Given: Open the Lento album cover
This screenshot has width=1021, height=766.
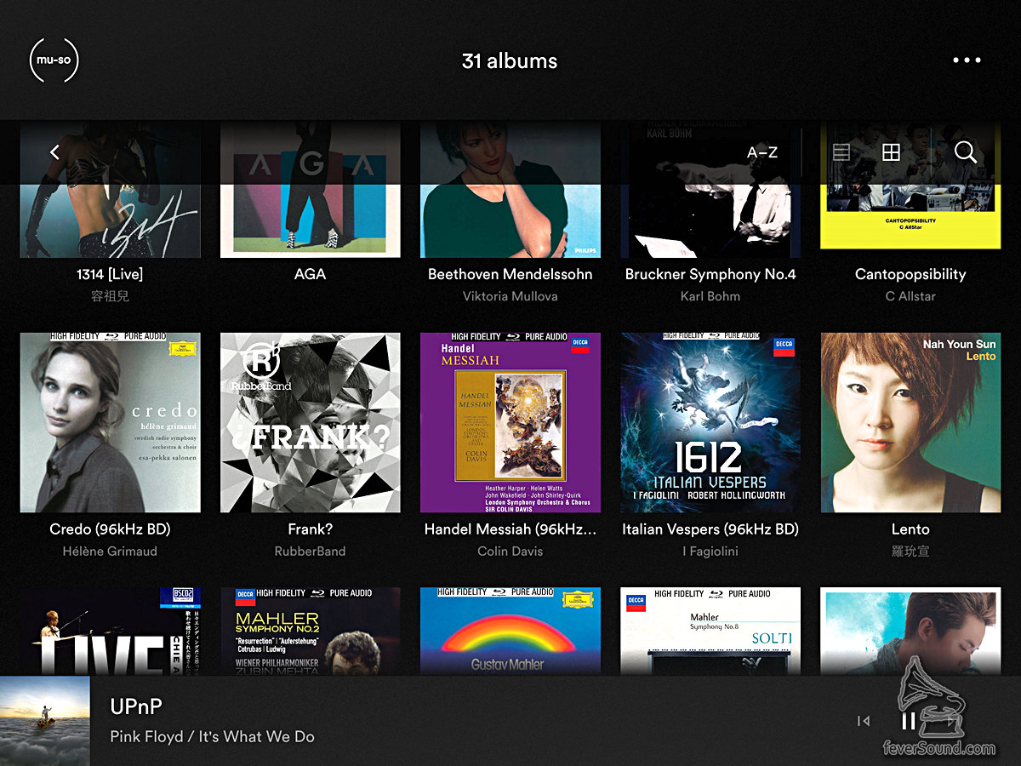Looking at the screenshot, I should 910,423.
